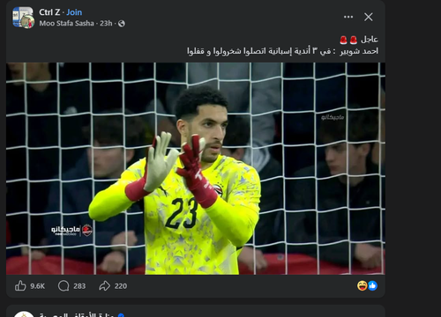Image resolution: width=441 pixels, height=317 pixels.
Task: Click the Arabic post caption text
Action: pyautogui.click(x=282, y=45)
